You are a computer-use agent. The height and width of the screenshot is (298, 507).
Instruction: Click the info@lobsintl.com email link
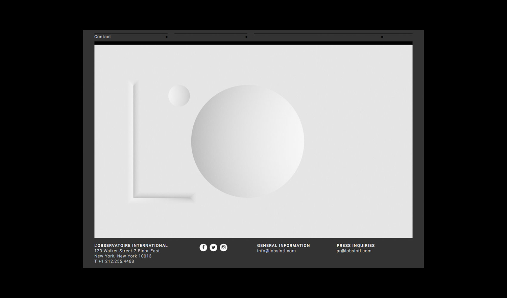pyautogui.click(x=276, y=251)
